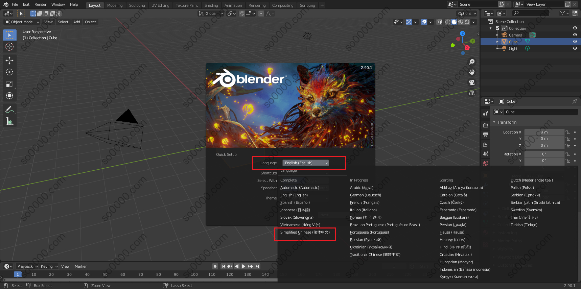Viewport: 581px width, 289px height.
Task: Toggle X-ray display mode
Action: (439, 22)
